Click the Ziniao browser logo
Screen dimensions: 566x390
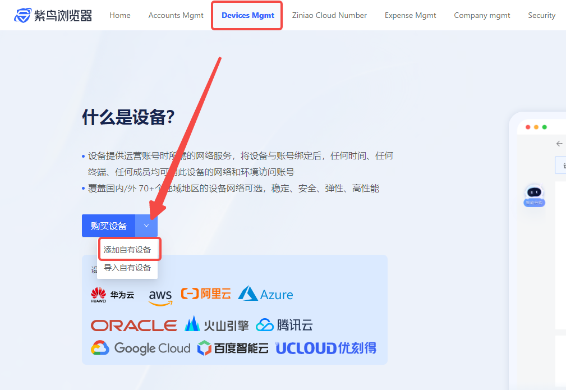click(x=53, y=15)
